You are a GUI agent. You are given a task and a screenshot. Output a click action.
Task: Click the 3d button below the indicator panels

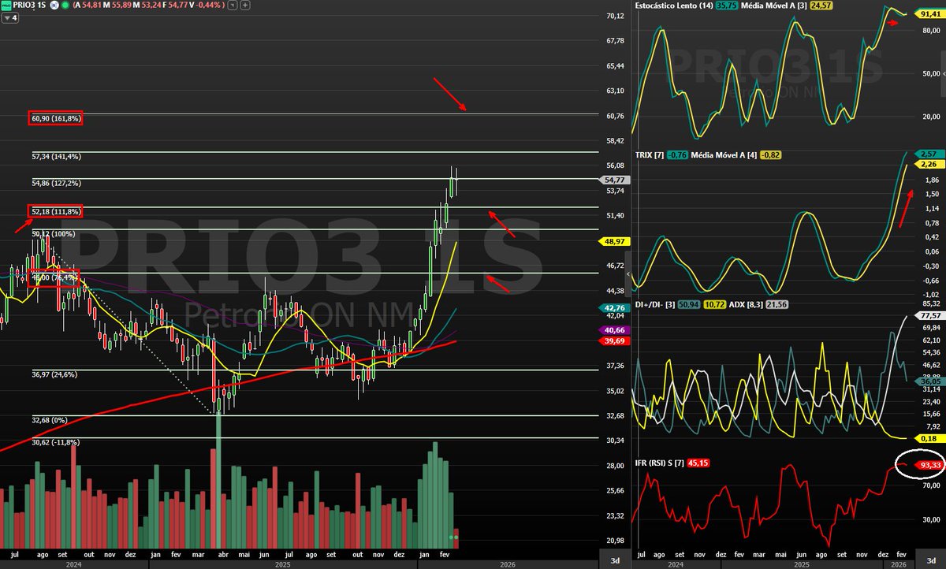click(x=929, y=560)
